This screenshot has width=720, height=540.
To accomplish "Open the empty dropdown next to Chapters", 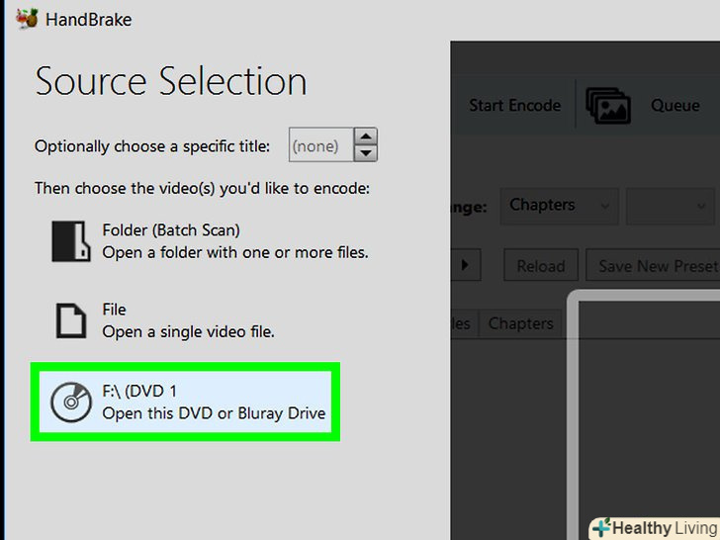I will (671, 206).
